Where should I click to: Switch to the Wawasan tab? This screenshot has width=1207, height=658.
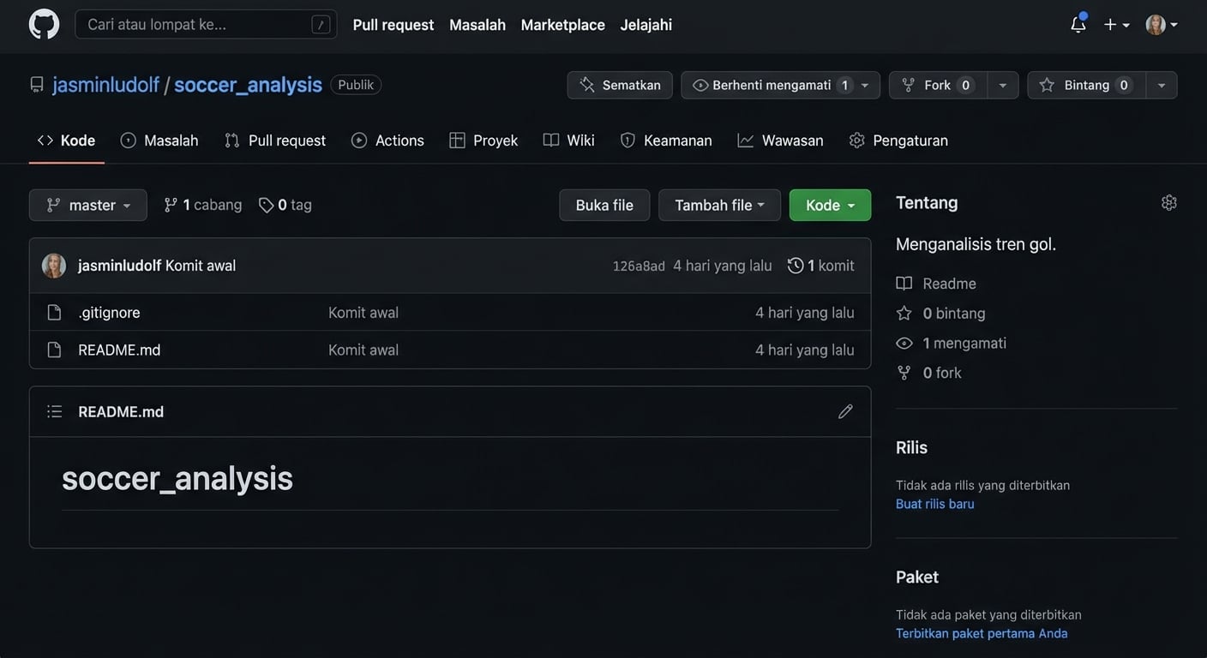pyautogui.click(x=781, y=141)
